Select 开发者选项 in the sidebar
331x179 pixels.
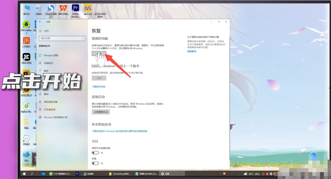pos(47,109)
